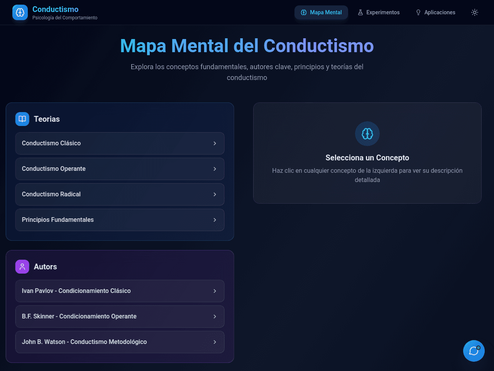Viewport: 494px width, 371px height.
Task: Switch to the Mapa Mental tab
Action: pos(321,12)
